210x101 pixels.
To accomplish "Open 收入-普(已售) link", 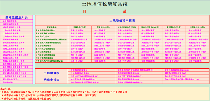I will point(77,33).
